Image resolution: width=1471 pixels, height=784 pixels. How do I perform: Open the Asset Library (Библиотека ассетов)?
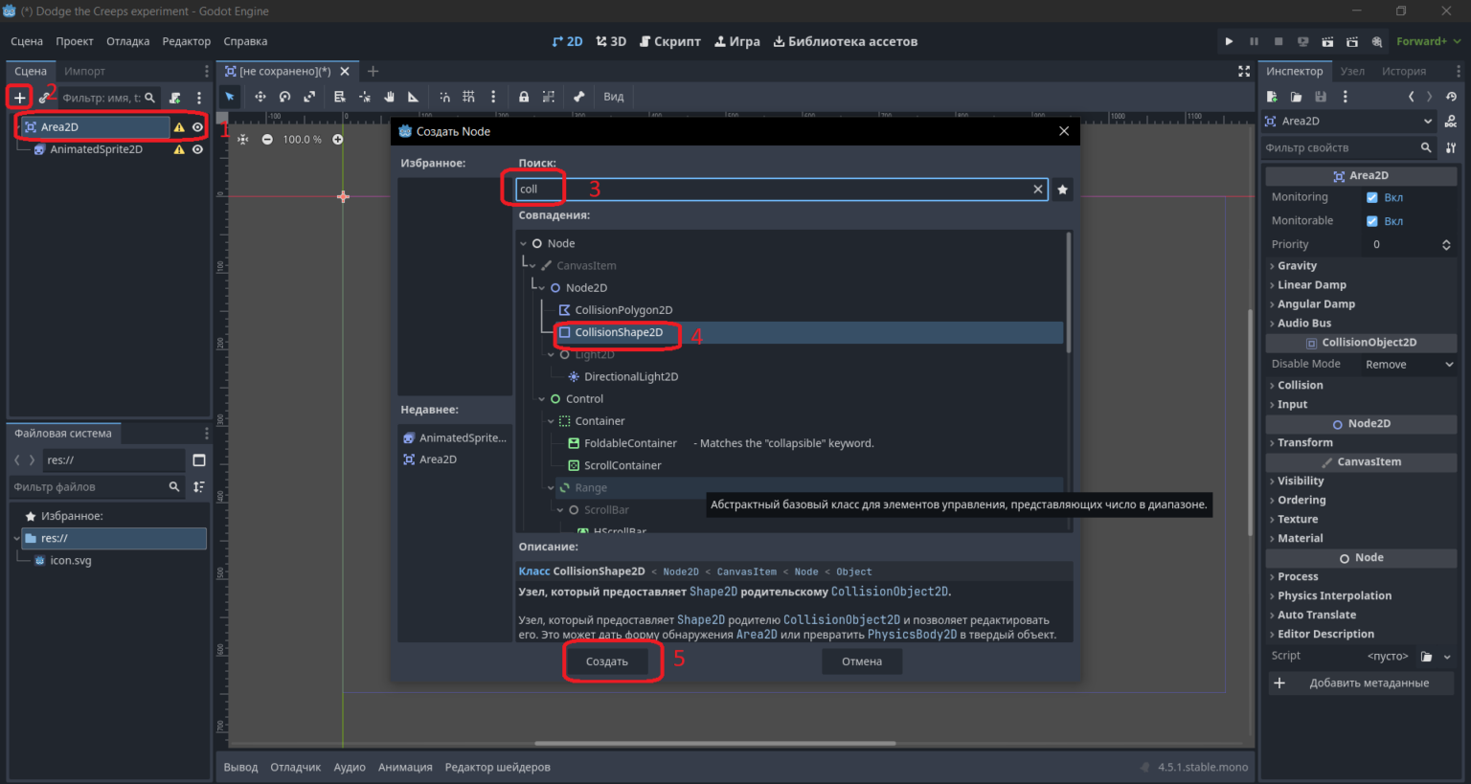tap(846, 41)
